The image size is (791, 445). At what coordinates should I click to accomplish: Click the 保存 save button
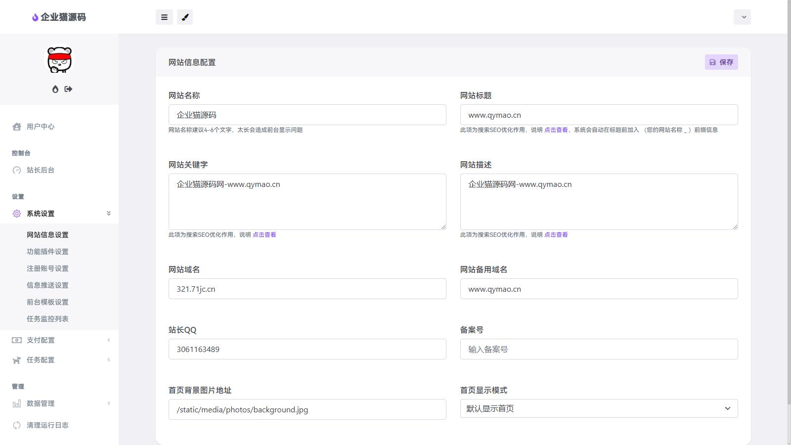pyautogui.click(x=721, y=62)
